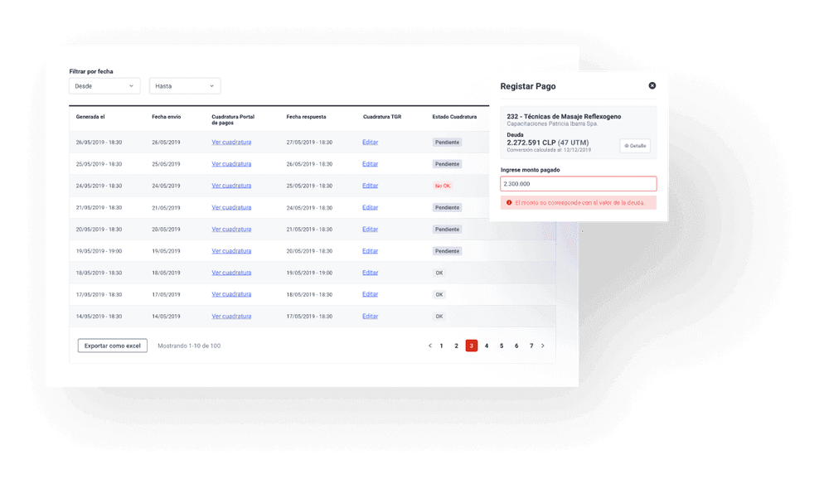Click the Estado Cuadratura column header

[454, 117]
